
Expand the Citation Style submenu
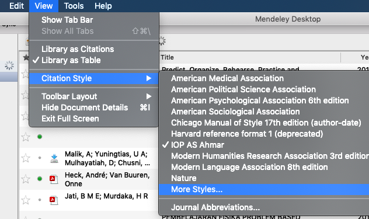[x=93, y=78]
